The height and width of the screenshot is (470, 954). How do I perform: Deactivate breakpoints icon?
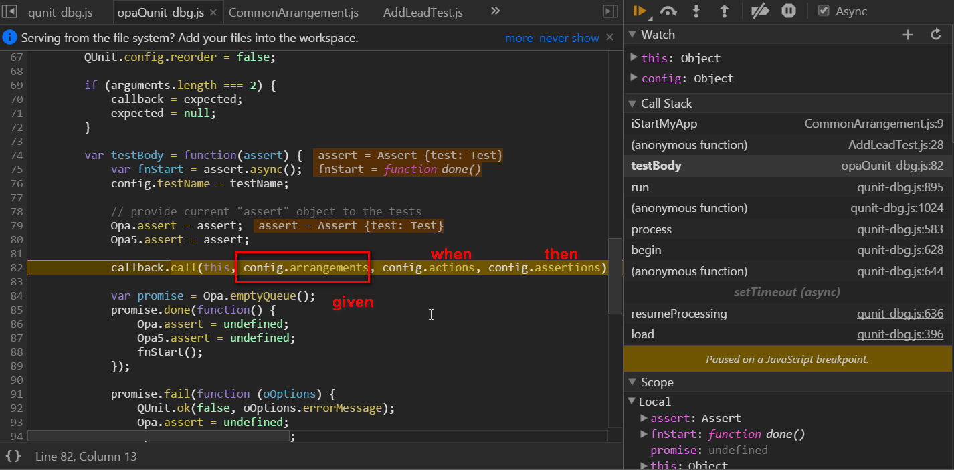point(761,11)
